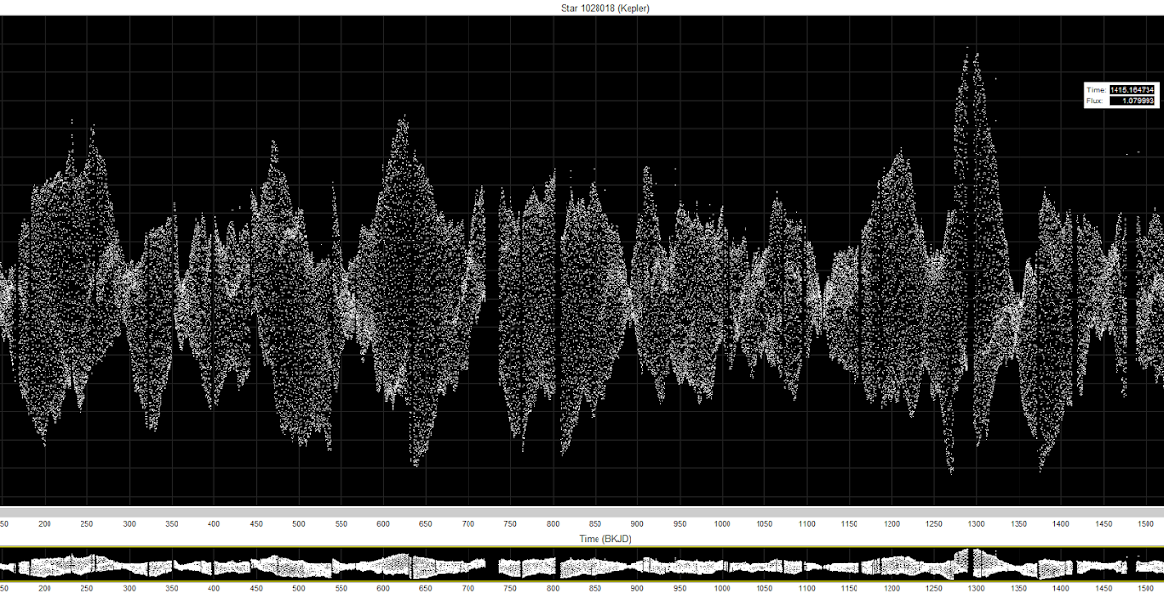Click the overview navigator strip below the chart
The width and height of the screenshot is (1164, 611).
click(x=582, y=563)
